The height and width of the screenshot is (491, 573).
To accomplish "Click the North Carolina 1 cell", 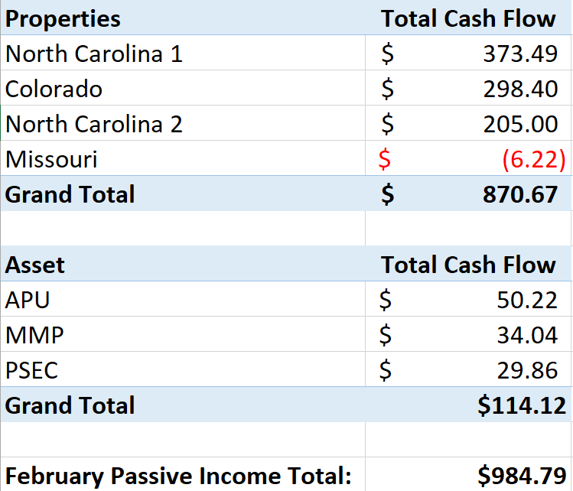I will pyautogui.click(x=183, y=53).
